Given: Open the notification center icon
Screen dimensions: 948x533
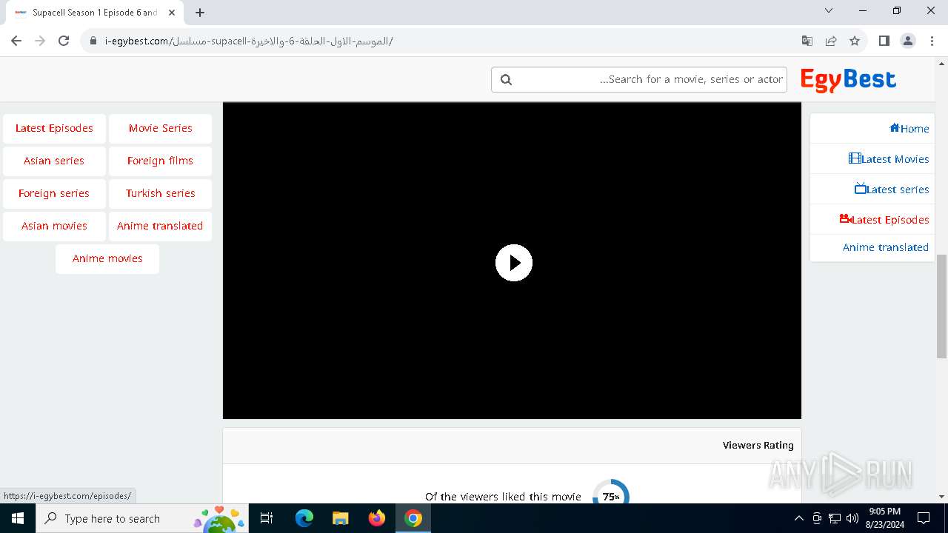Looking at the screenshot, I should 924,518.
